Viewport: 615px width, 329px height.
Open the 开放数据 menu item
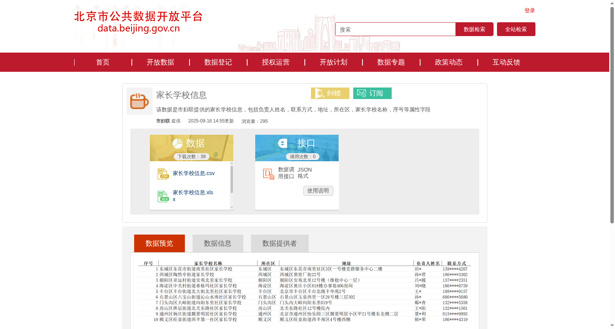coord(160,62)
